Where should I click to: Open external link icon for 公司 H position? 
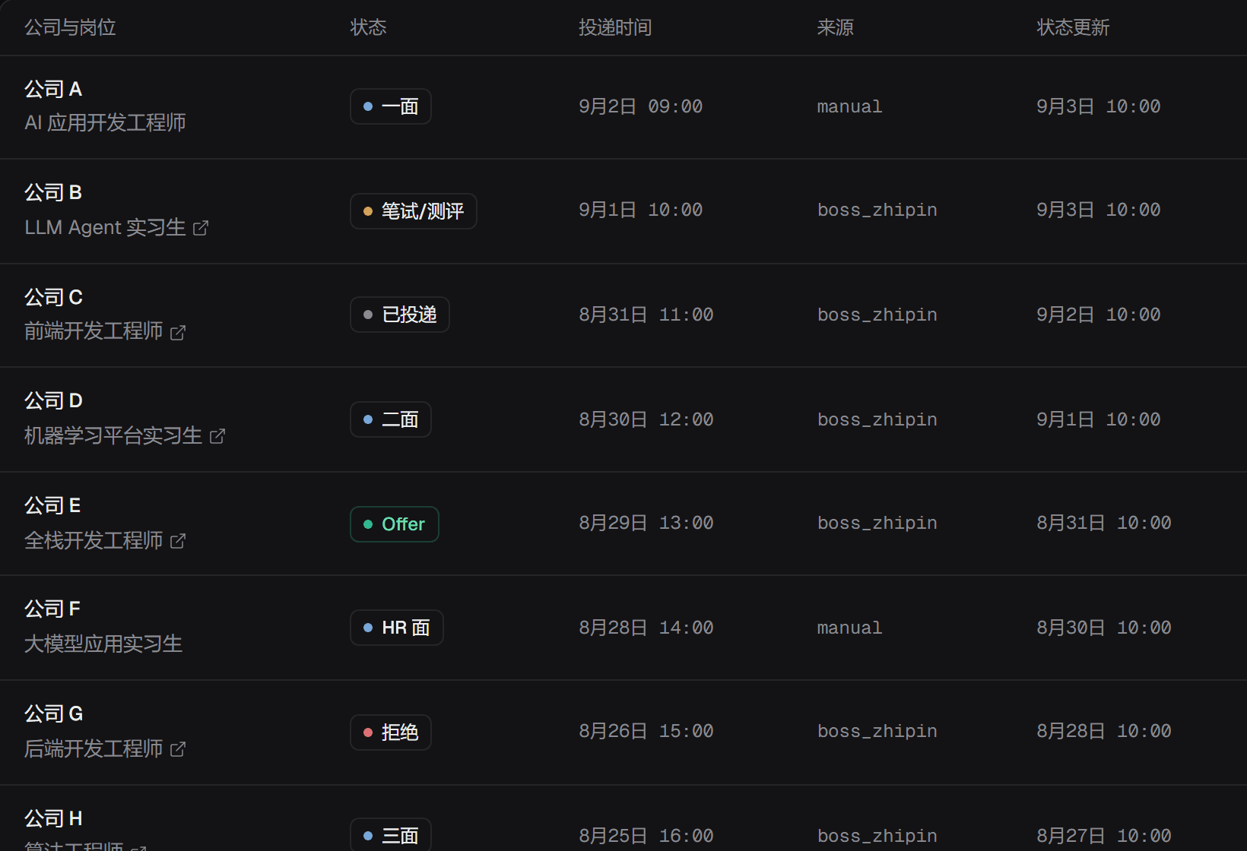click(x=138, y=847)
